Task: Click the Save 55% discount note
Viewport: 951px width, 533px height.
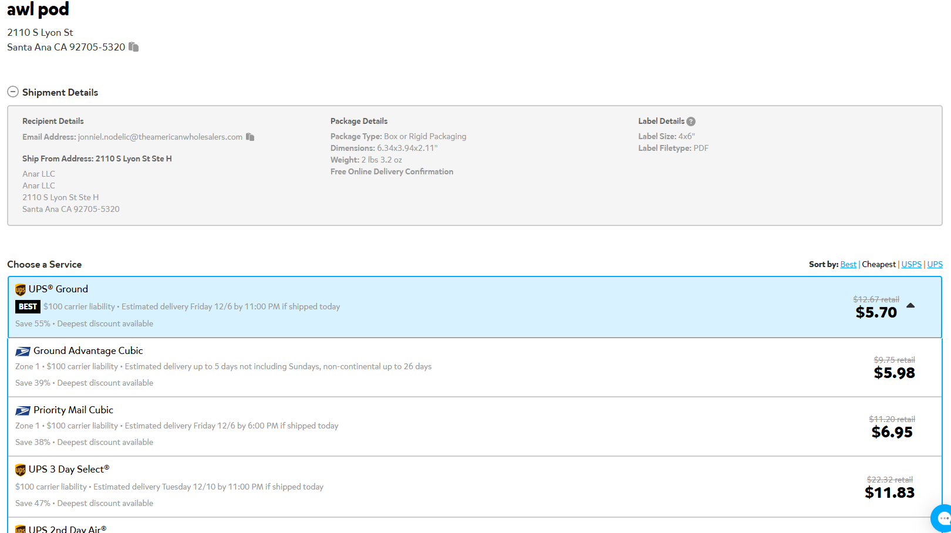Action: click(x=84, y=323)
